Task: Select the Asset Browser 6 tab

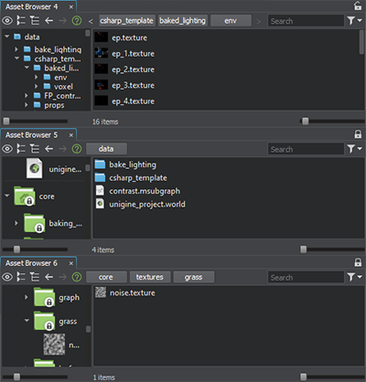Action: 31,263
